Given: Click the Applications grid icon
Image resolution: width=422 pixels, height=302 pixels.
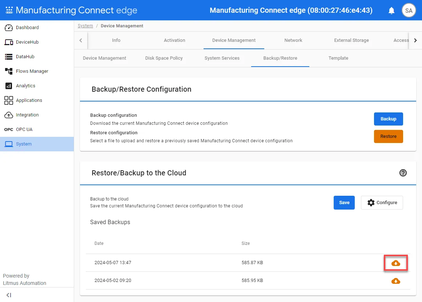Looking at the screenshot, I should [x=9, y=100].
